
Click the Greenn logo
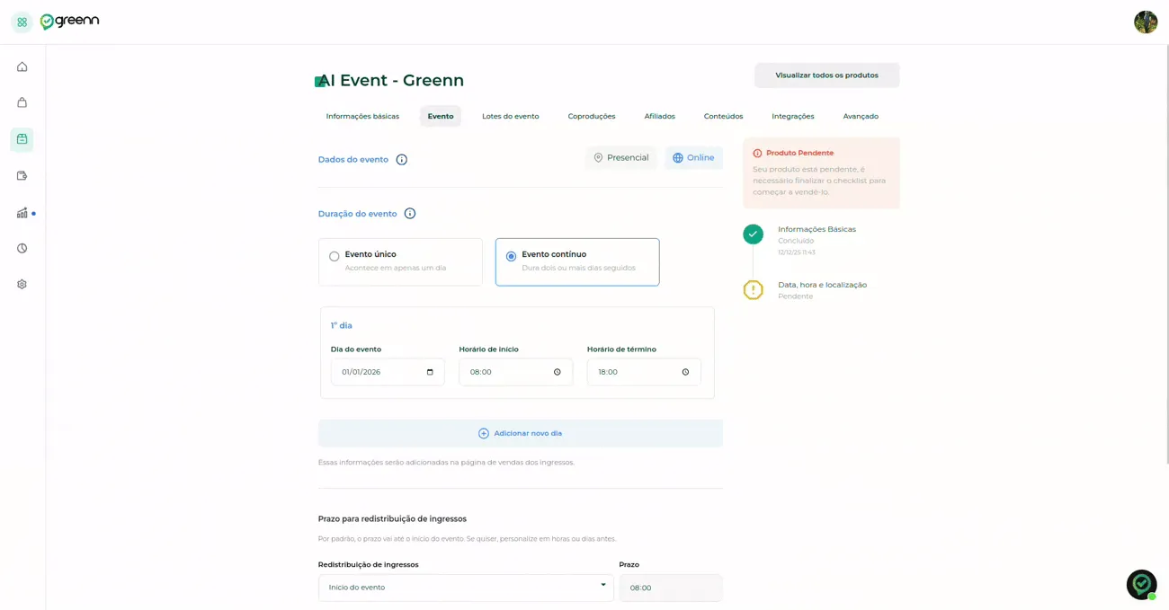(70, 22)
